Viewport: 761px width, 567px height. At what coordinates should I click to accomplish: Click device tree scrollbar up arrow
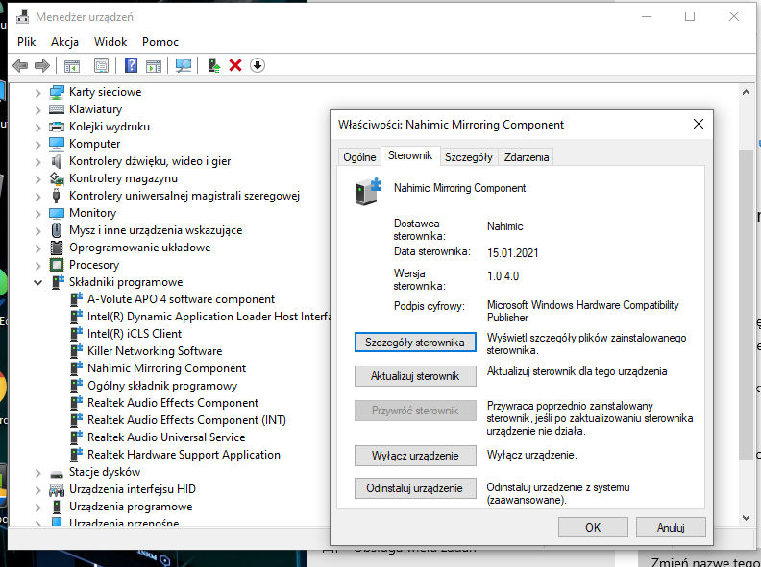746,92
